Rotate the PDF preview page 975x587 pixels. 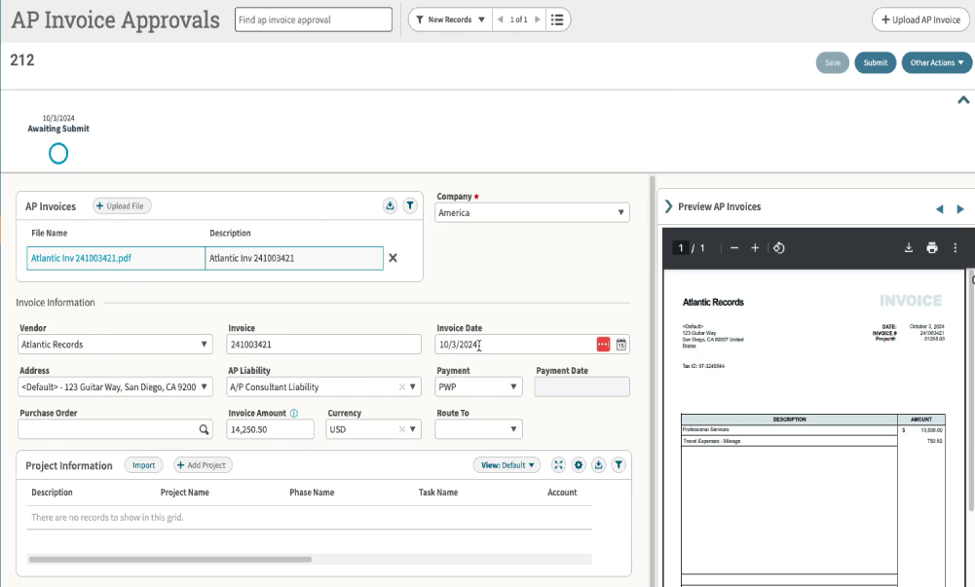tap(779, 248)
